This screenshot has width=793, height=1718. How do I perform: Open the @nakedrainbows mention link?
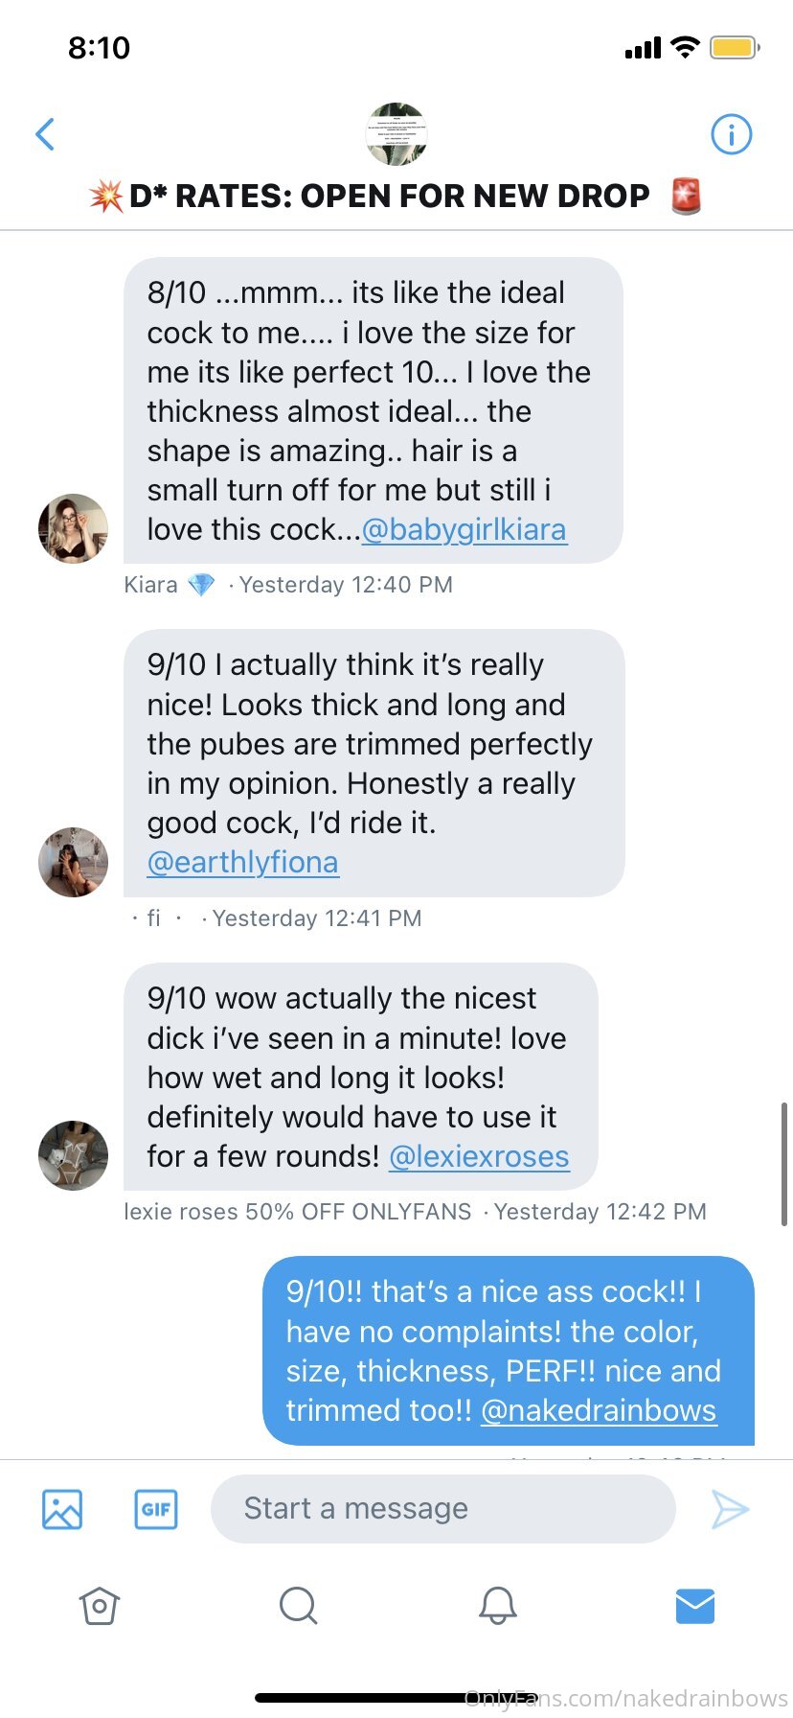point(599,1411)
